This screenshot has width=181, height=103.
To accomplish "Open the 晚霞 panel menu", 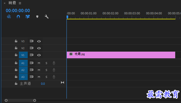I will tap(20, 3).
